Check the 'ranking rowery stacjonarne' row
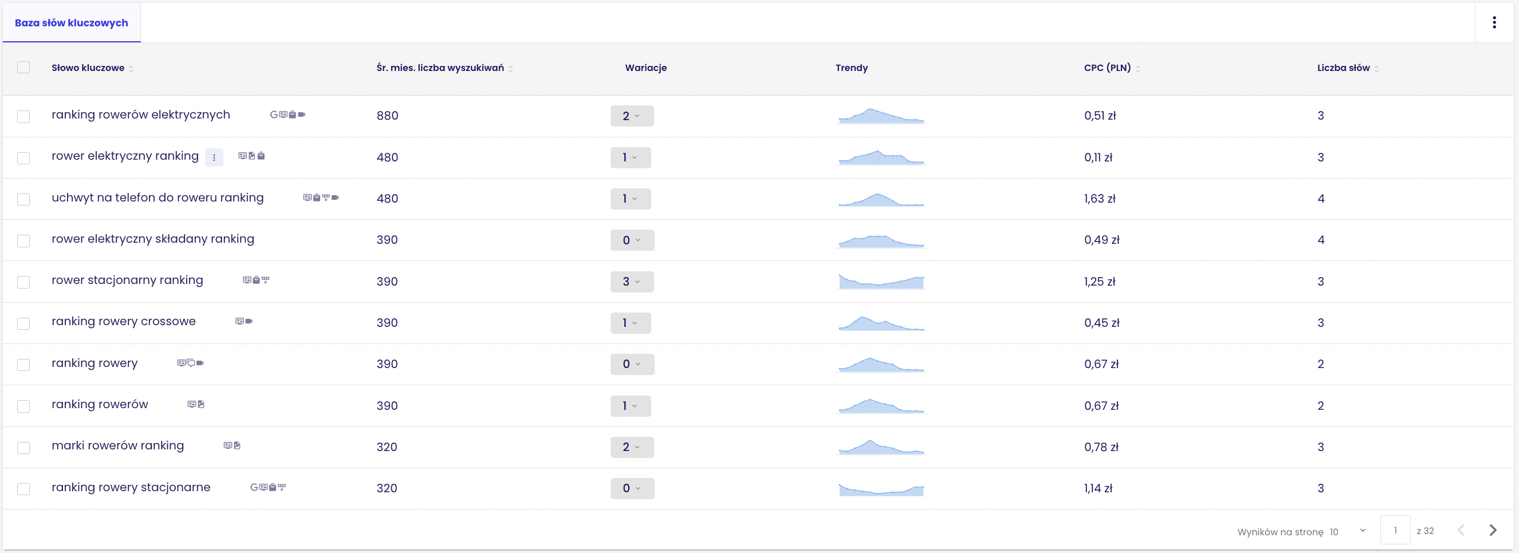The width and height of the screenshot is (1519, 553). 23,489
